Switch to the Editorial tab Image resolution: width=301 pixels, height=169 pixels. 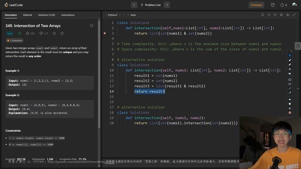click(x=27, y=15)
